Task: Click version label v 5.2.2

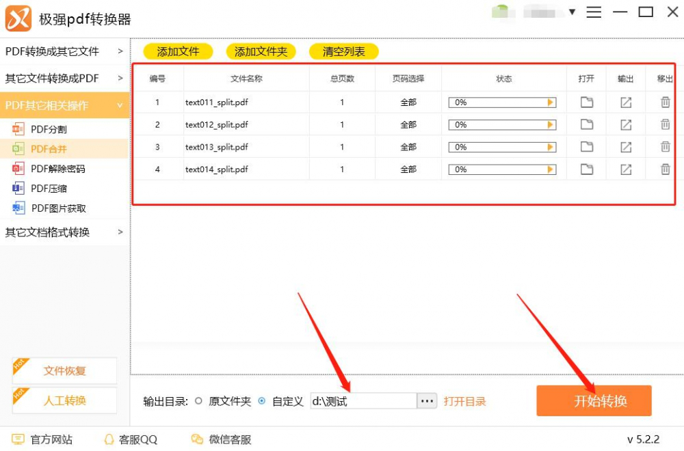Action: point(644,439)
